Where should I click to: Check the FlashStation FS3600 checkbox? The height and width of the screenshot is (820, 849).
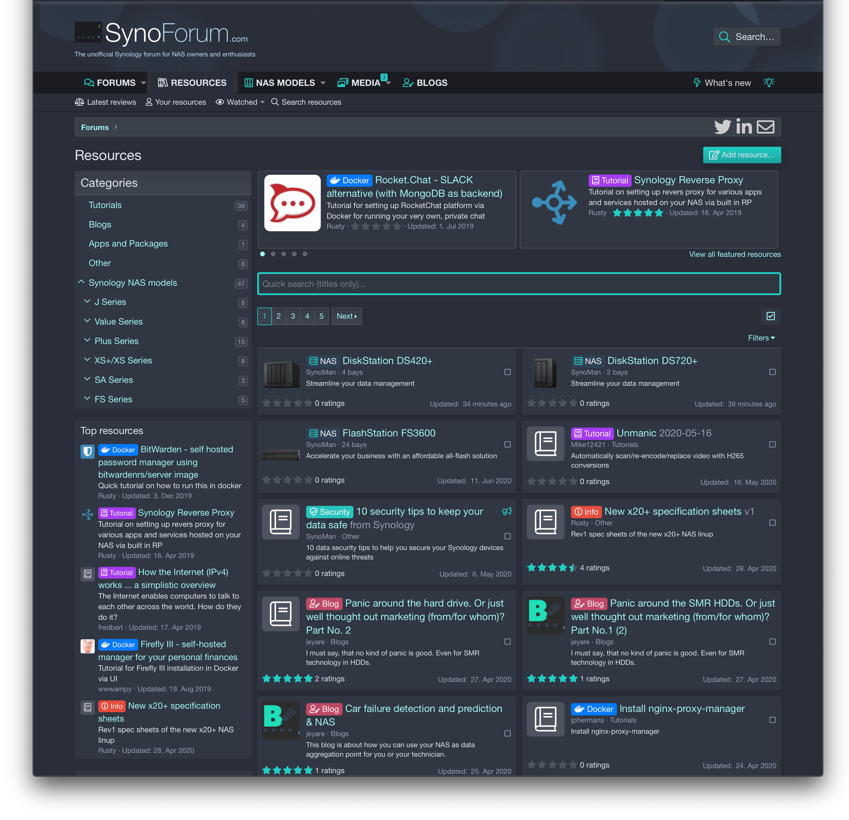pyautogui.click(x=507, y=444)
